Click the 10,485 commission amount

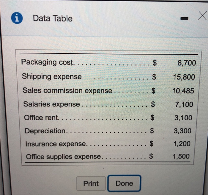(183, 91)
